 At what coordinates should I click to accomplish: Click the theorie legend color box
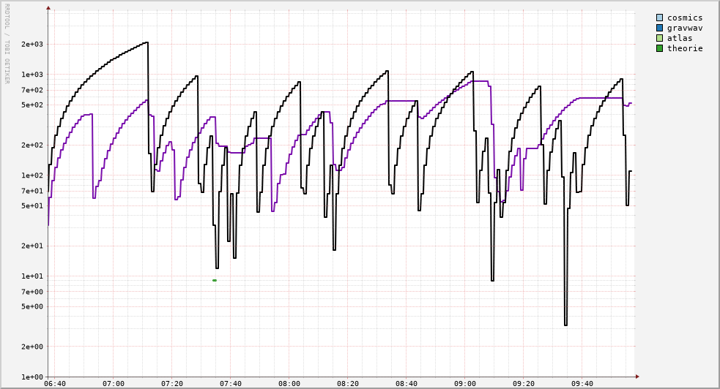point(659,49)
